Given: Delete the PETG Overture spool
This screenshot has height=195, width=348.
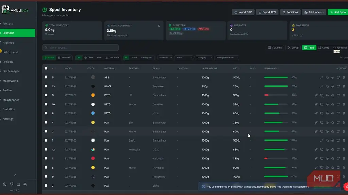Looking at the screenshot, I should [344, 104].
